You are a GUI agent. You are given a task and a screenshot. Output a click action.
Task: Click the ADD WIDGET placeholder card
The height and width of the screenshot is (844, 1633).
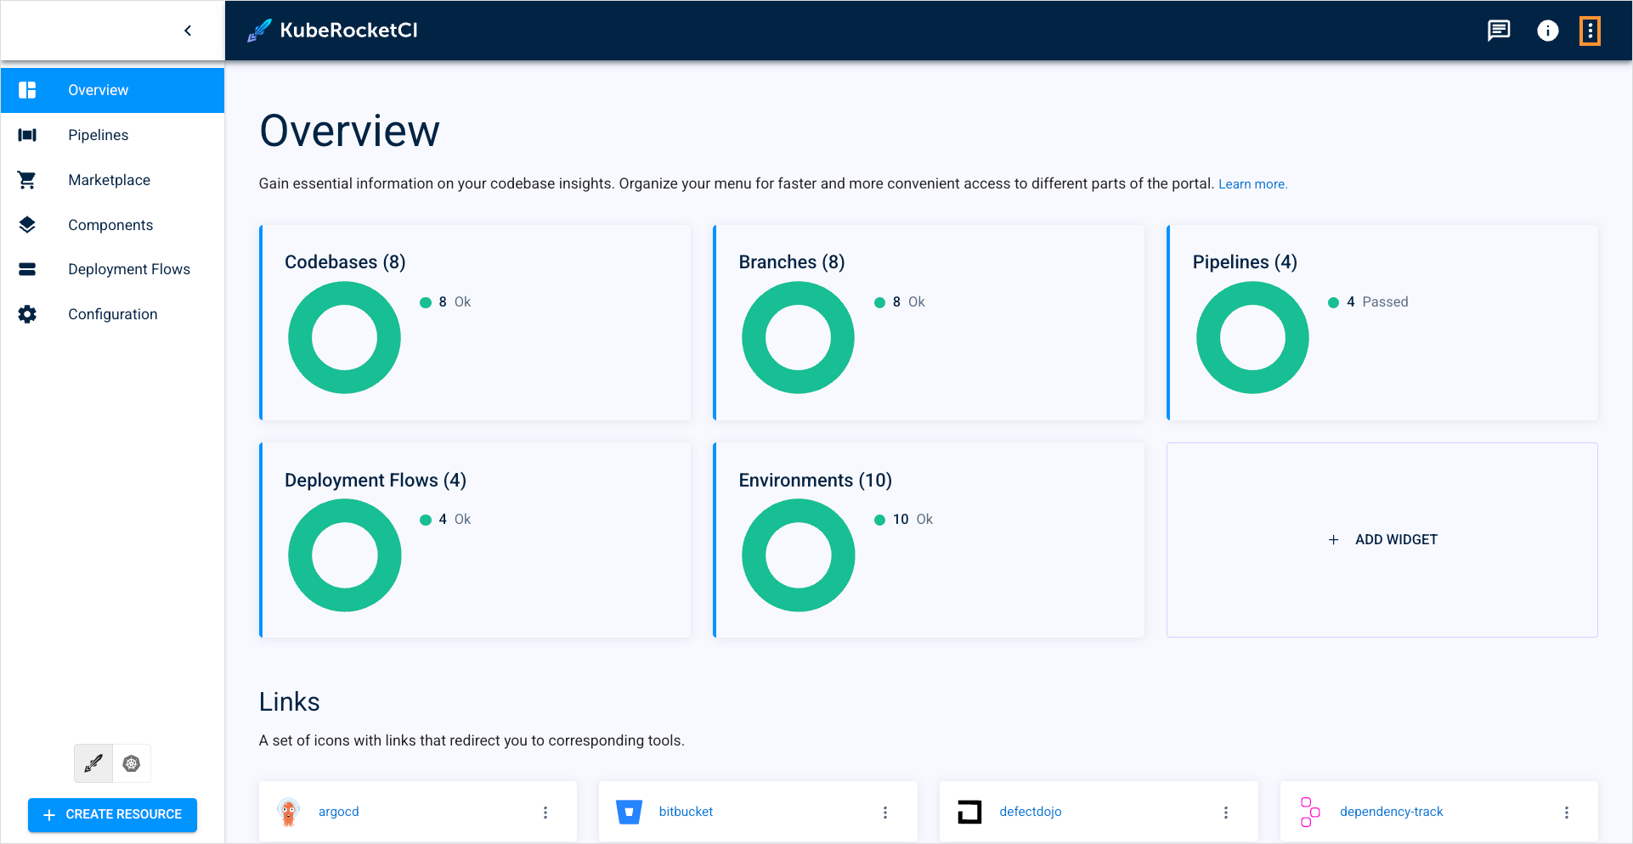(1382, 539)
